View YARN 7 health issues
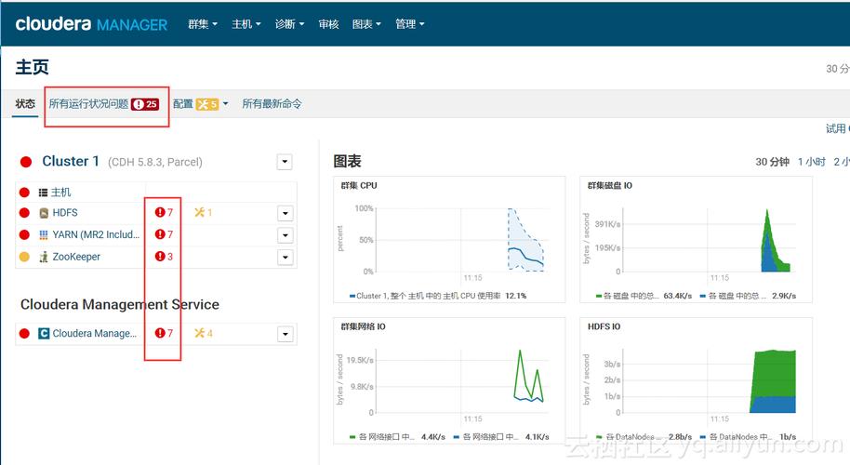 pyautogui.click(x=164, y=234)
